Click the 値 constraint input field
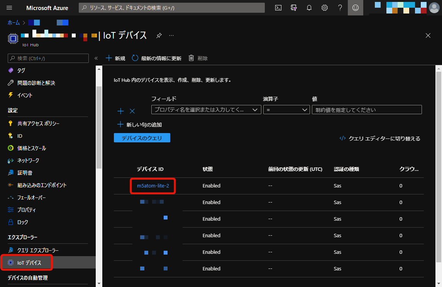This screenshot has width=442, height=287. click(367, 110)
